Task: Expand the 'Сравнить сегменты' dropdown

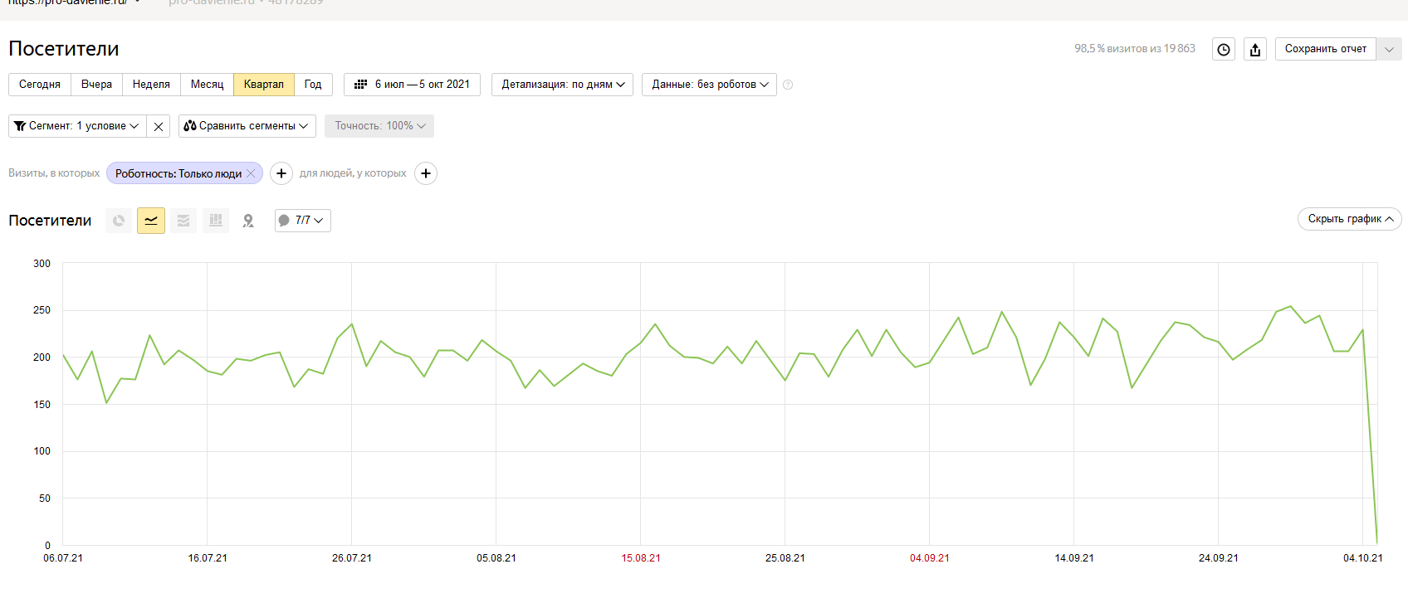Action: [247, 126]
